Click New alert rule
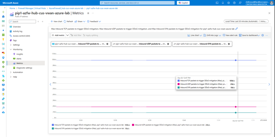Screen dimensions: 275x137 [230, 35]
